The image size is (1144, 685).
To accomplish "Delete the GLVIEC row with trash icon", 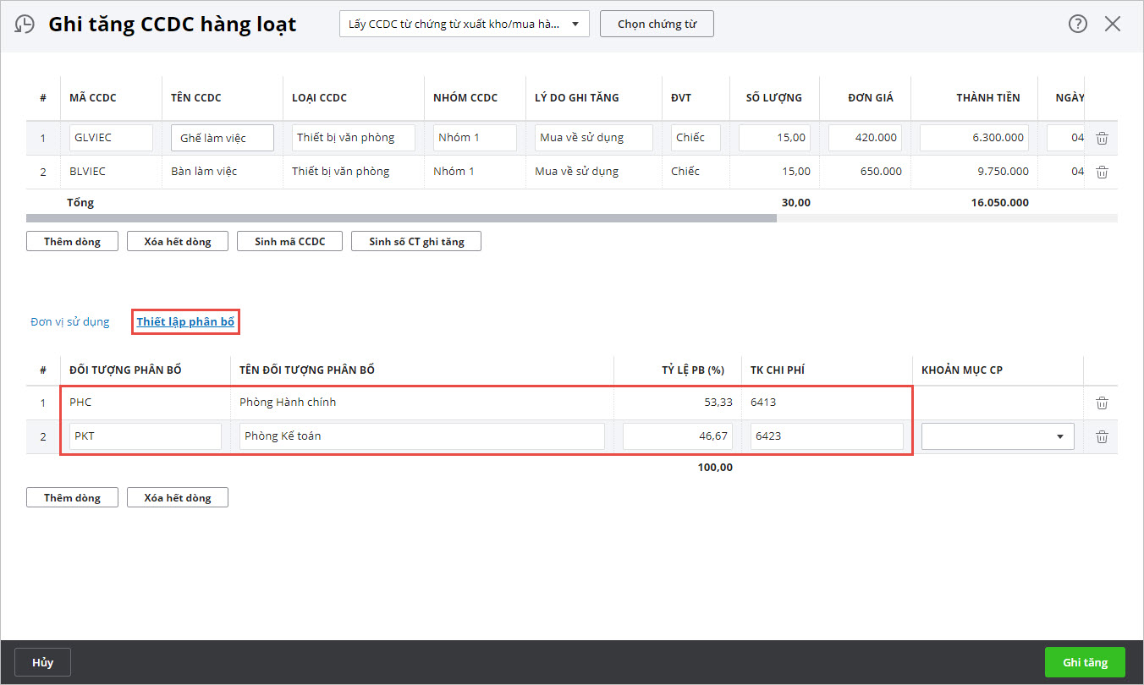I will point(1102,138).
